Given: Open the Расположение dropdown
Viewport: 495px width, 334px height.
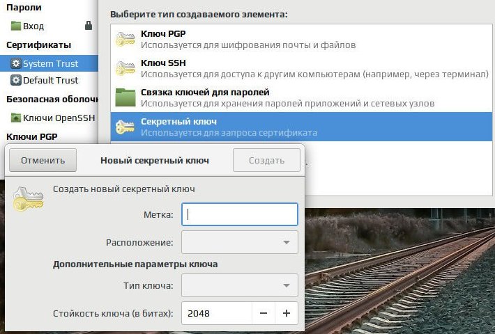Looking at the screenshot, I should (240, 242).
